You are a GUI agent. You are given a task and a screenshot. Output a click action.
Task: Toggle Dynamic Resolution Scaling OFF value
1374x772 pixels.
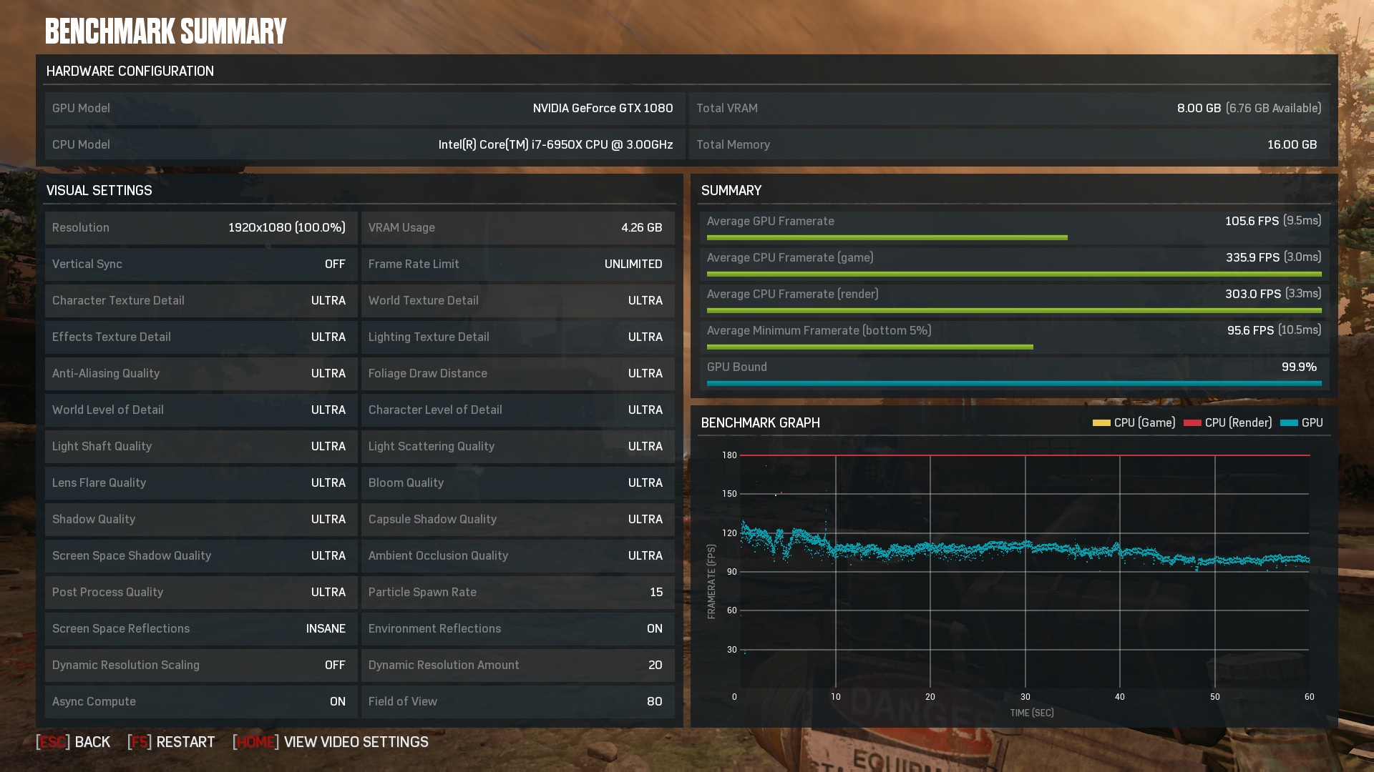click(334, 665)
